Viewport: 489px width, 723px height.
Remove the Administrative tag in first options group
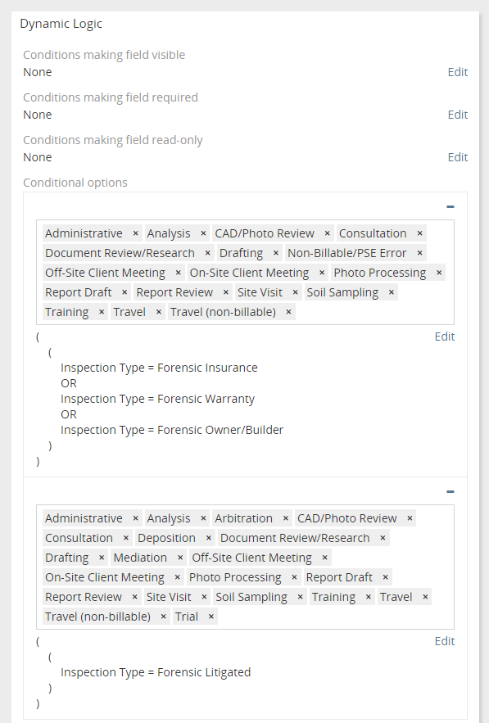pos(136,234)
